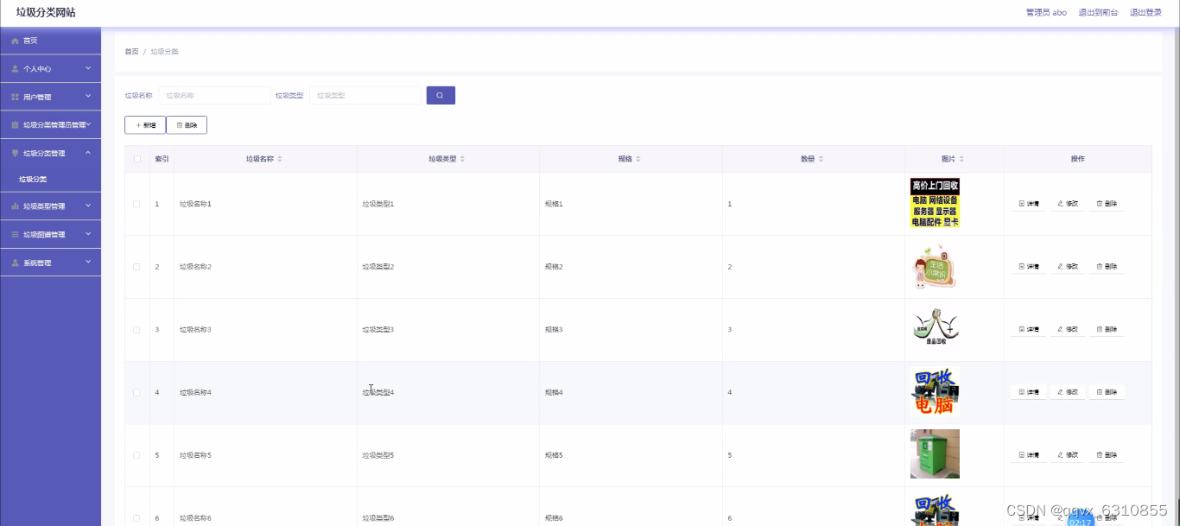Sort by 垃圾名称 column arrows

[x=279, y=159]
